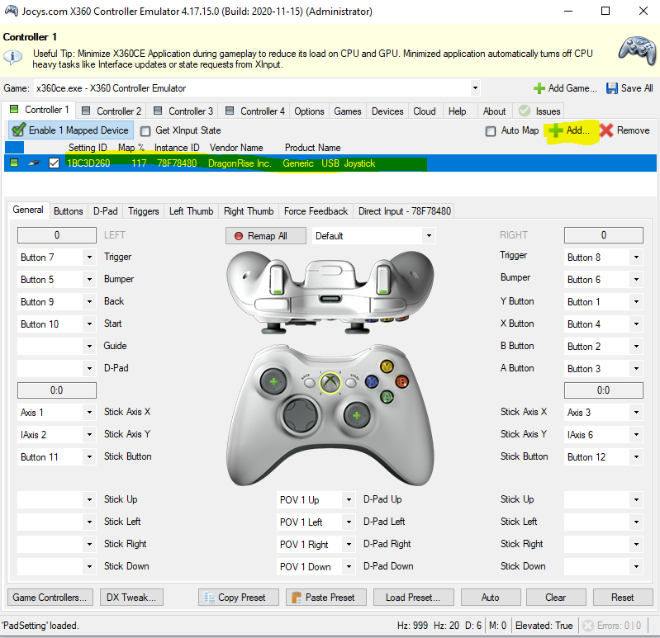Viewport: 660px width, 638px height.
Task: Click the D-Pad on the controller image
Action: point(301,415)
